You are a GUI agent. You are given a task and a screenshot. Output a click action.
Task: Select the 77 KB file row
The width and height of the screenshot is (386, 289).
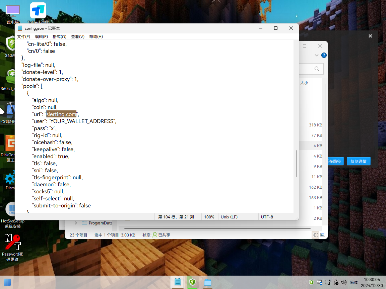317,135
